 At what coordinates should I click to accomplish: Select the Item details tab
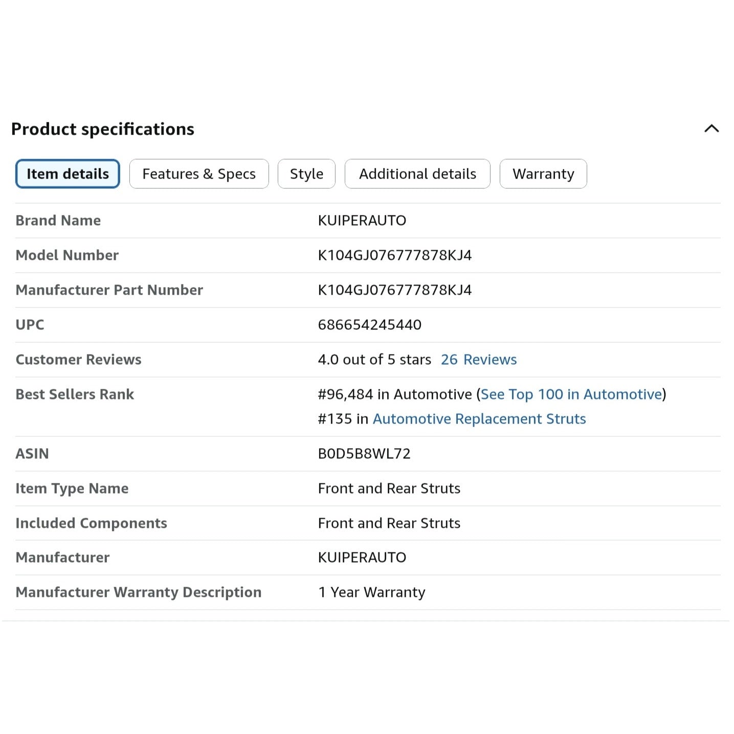click(x=68, y=174)
